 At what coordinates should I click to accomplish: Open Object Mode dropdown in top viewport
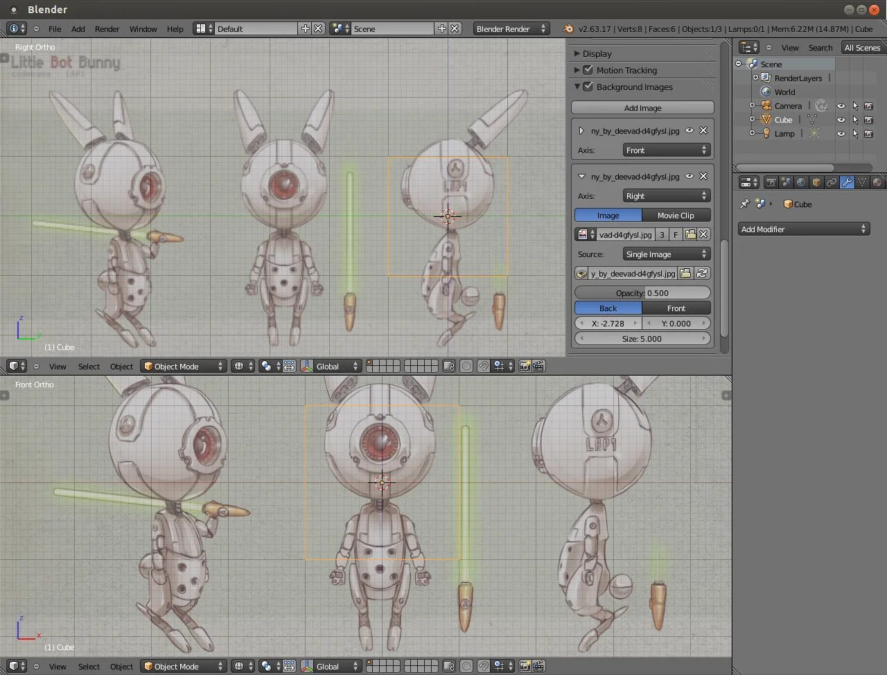point(184,366)
